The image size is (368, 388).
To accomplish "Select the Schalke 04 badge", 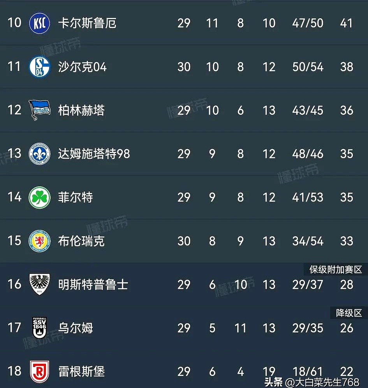I will coord(39,67).
